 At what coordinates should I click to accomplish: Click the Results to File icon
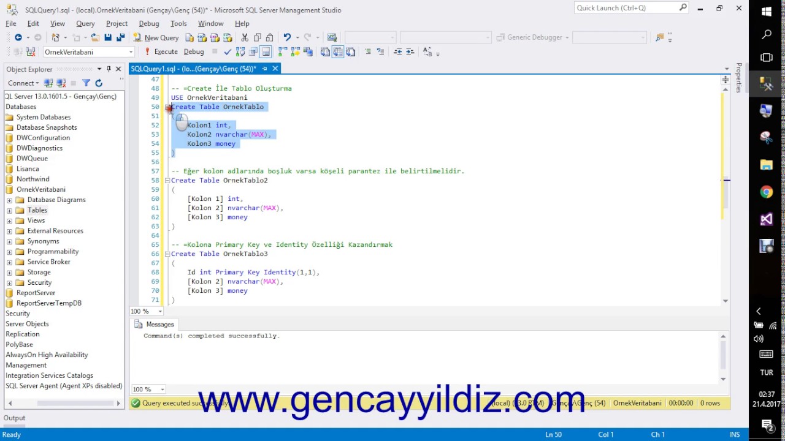point(351,52)
